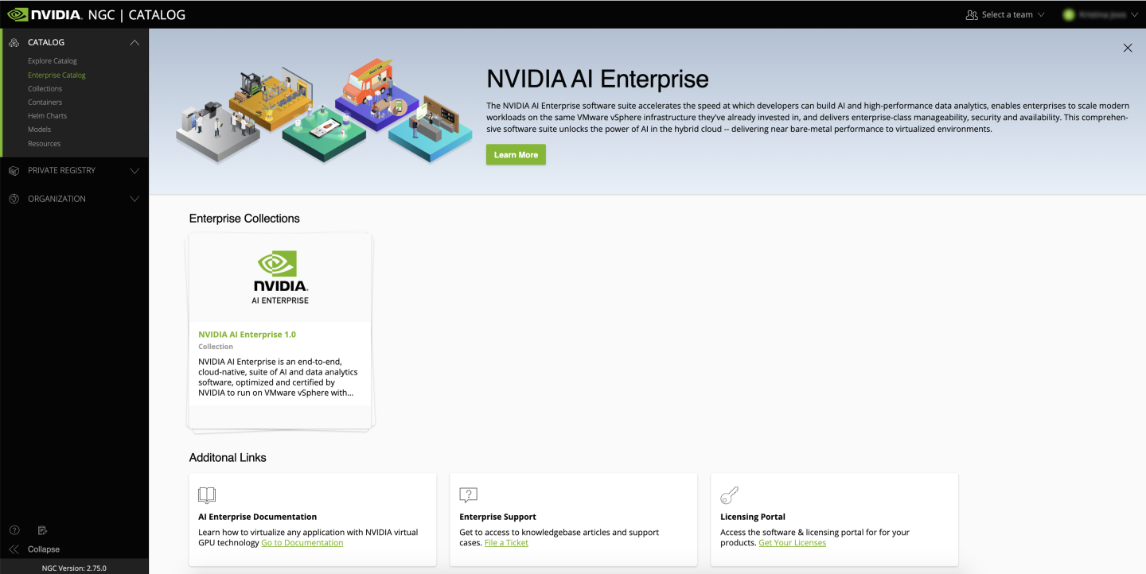Click the Private Registry sidebar icon
Image resolution: width=1146 pixels, height=574 pixels.
click(14, 170)
